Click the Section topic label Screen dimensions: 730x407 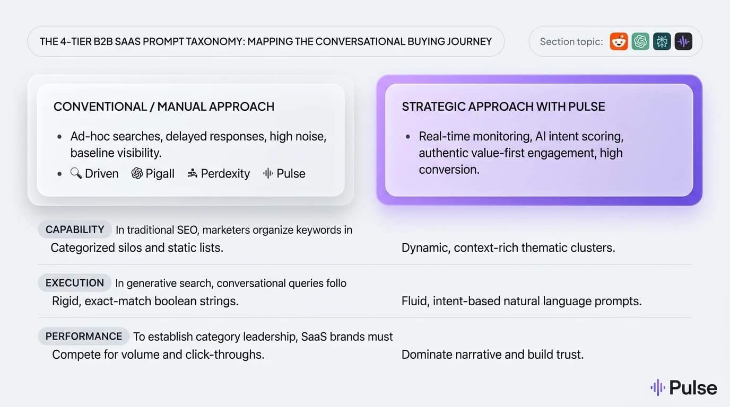[571, 41]
